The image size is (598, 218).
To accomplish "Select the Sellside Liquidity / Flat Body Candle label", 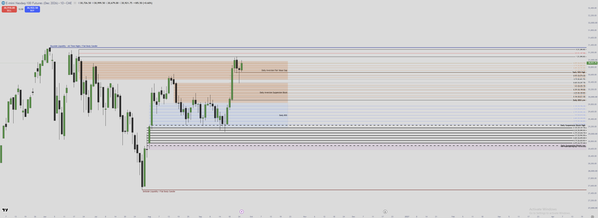I will pyautogui.click(x=158, y=191).
